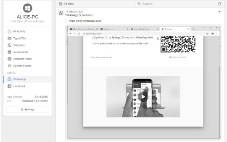Click the Websites globe icon
The height and width of the screenshot is (142, 227).
tap(9, 45)
